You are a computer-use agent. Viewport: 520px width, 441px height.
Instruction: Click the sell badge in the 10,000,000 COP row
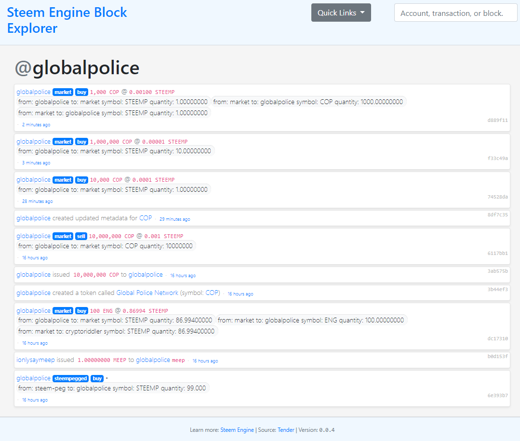click(81, 237)
